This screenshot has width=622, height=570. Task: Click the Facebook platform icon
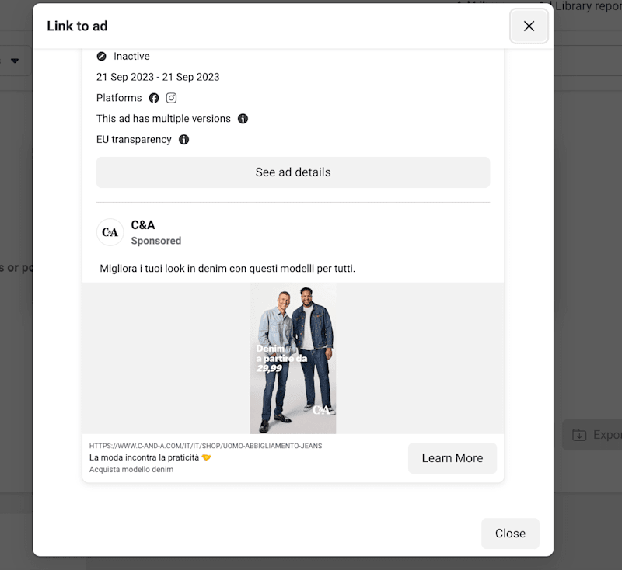(154, 98)
